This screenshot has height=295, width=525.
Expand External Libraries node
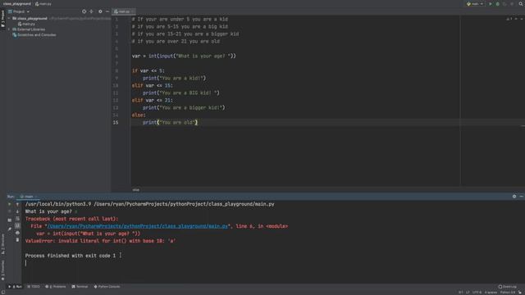[9, 29]
